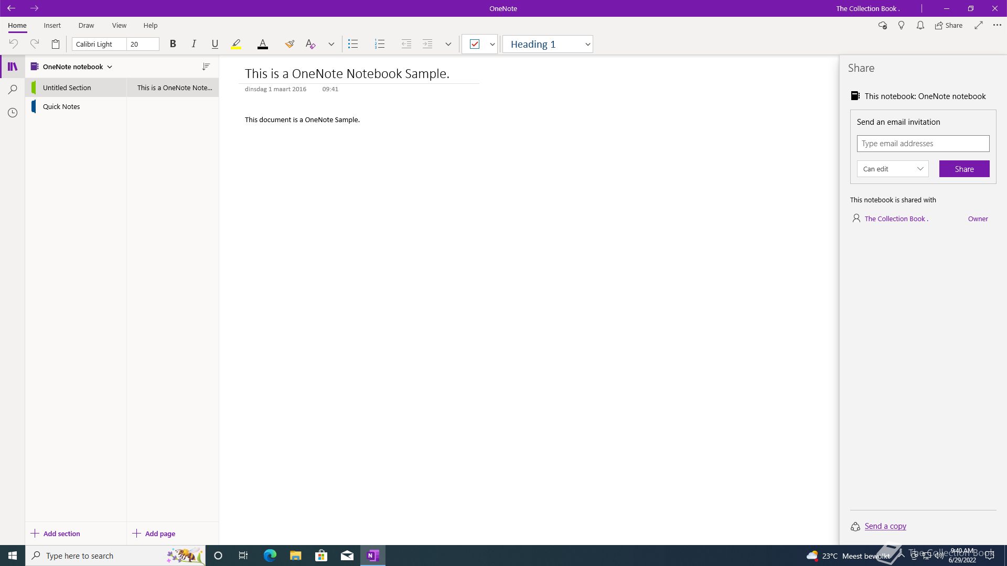Open Task View from the taskbar
The image size is (1007, 566).
tap(243, 556)
